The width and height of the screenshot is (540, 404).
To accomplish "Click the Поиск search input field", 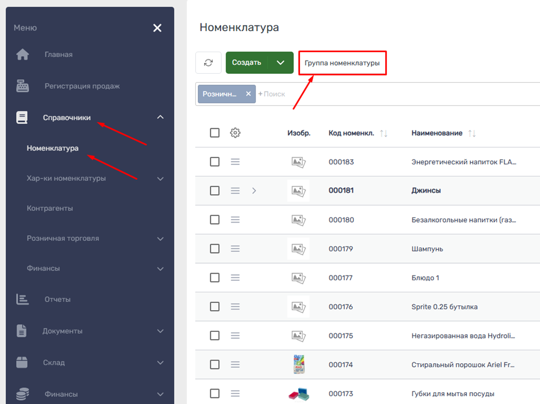I will click(x=333, y=94).
